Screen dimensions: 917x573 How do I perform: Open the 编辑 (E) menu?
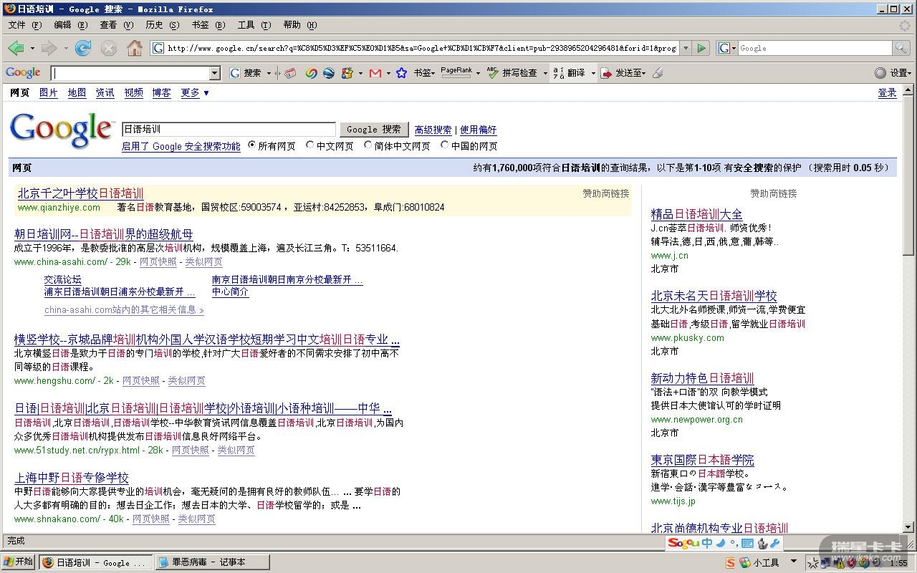[70, 25]
